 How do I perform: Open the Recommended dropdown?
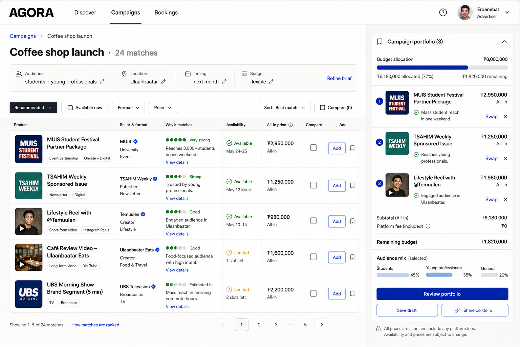(33, 108)
